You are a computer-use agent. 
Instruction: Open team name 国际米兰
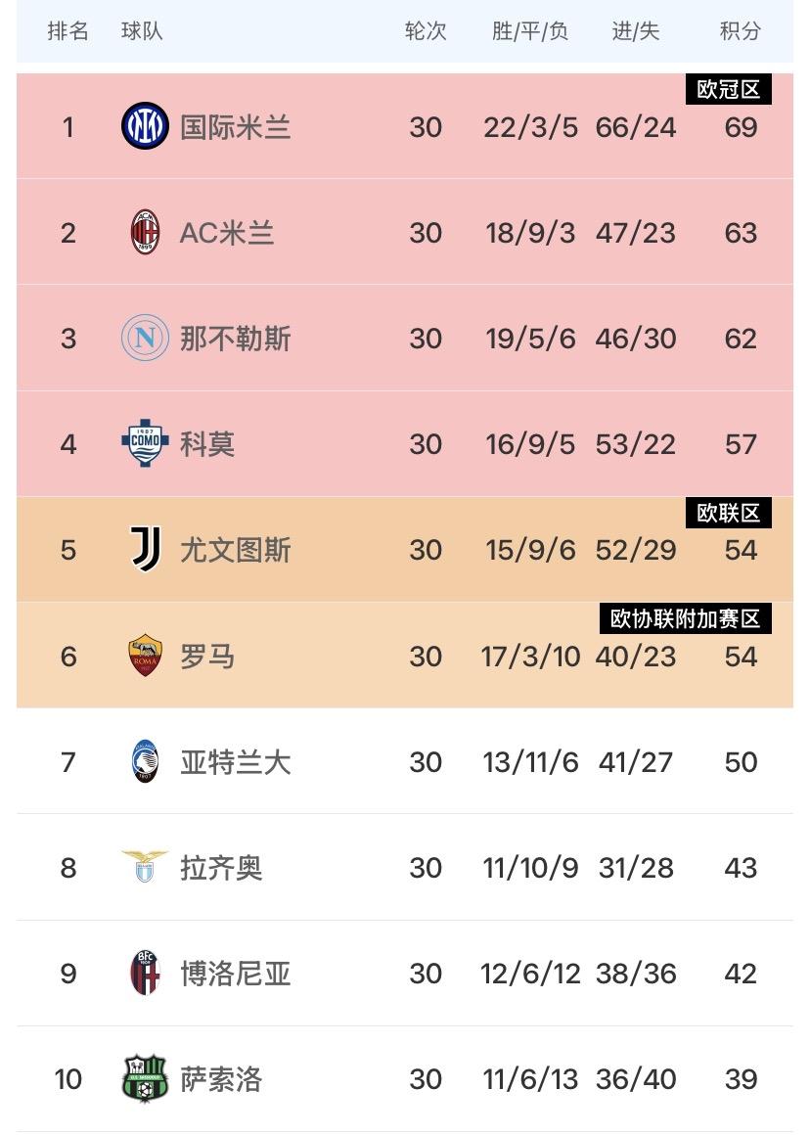click(x=236, y=127)
